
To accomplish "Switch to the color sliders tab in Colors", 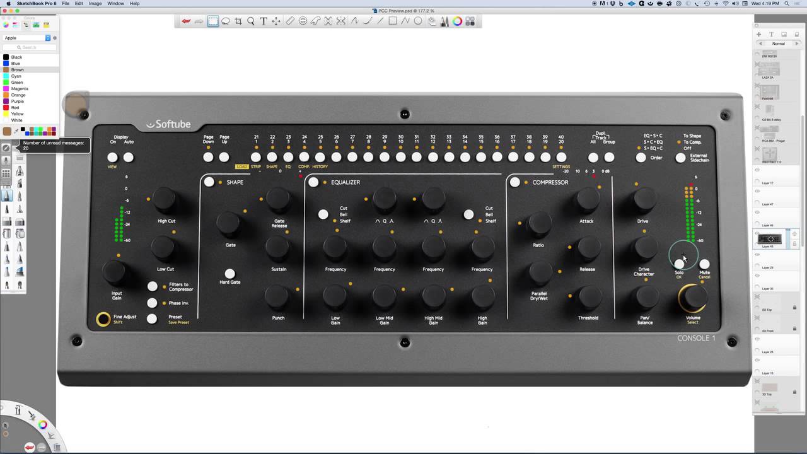I will (x=16, y=25).
